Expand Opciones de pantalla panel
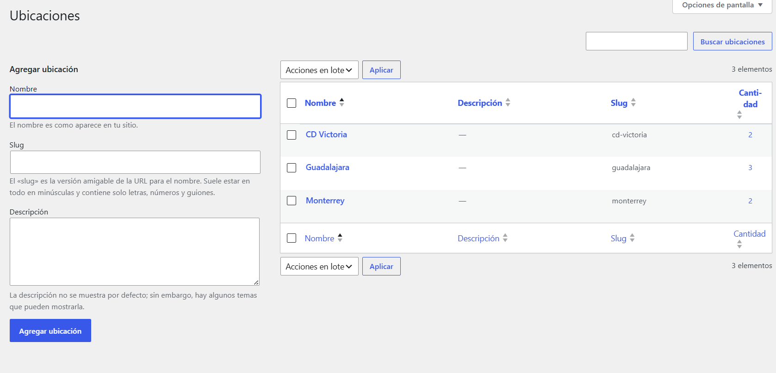This screenshot has width=776, height=373. [722, 6]
